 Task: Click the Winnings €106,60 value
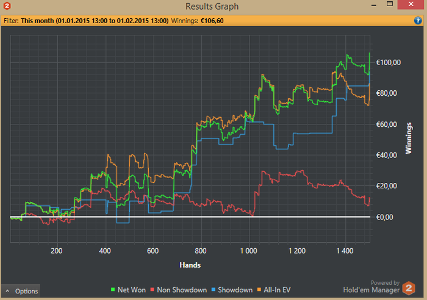[x=212, y=21]
